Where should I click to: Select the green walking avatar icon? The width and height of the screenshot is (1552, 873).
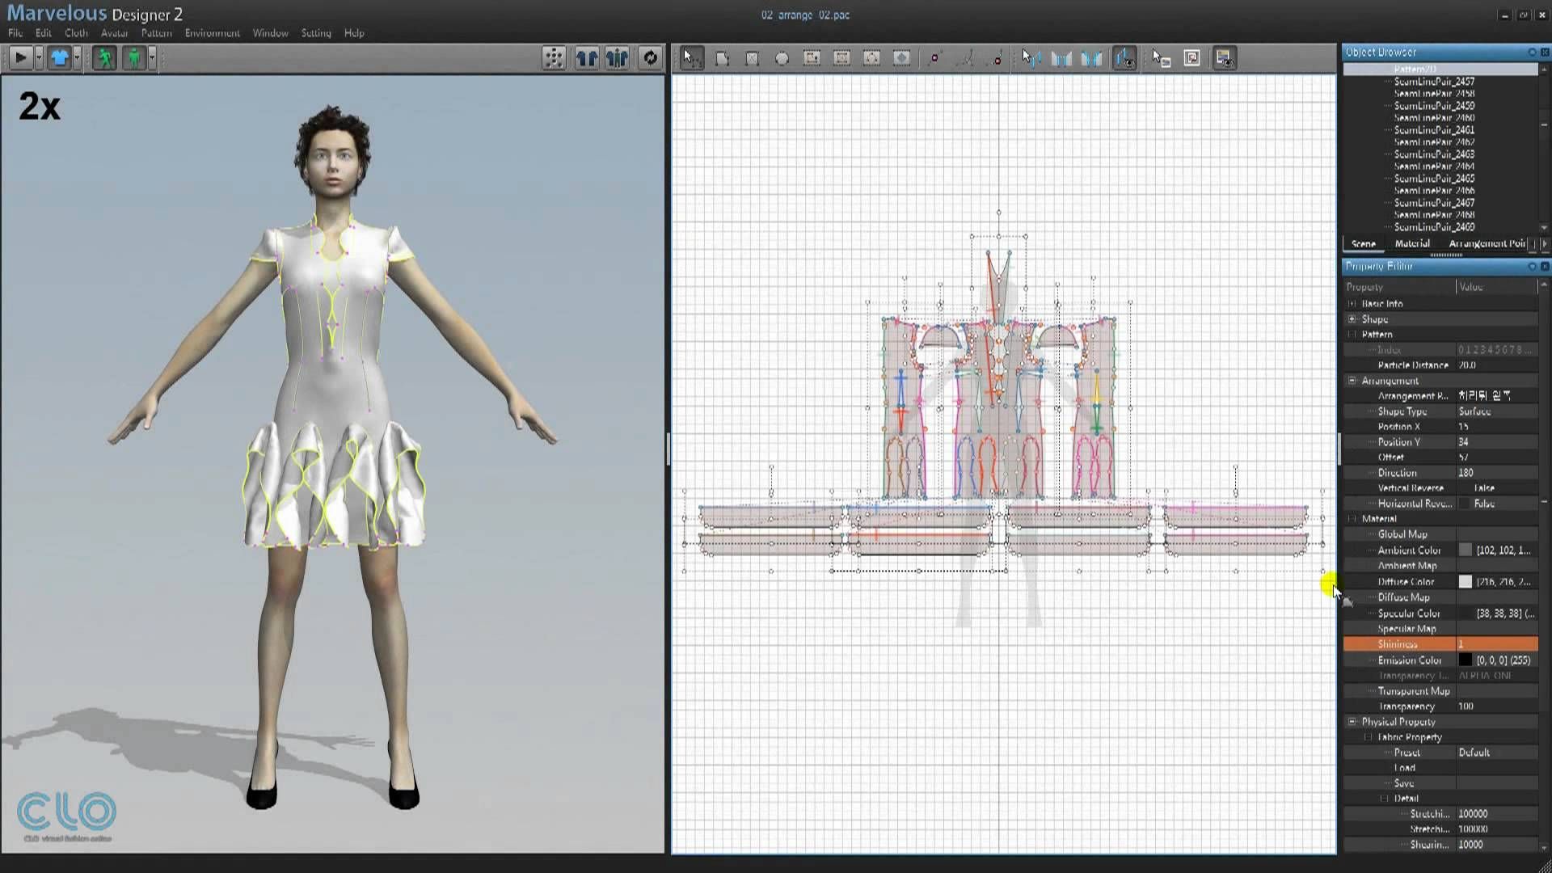104,57
